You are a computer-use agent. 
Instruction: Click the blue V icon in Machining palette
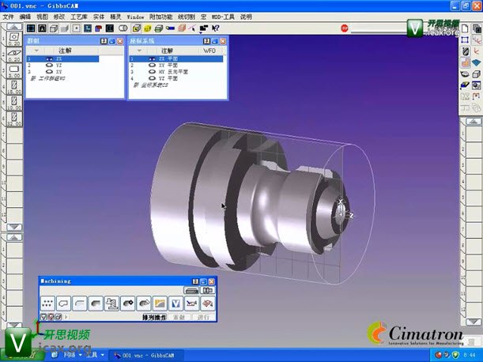tap(175, 304)
